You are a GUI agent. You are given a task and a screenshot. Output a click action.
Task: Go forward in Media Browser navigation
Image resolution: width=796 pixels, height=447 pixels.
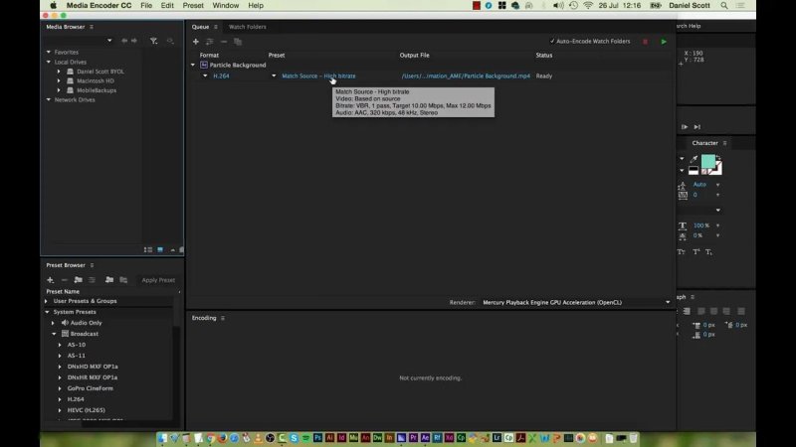[134, 41]
